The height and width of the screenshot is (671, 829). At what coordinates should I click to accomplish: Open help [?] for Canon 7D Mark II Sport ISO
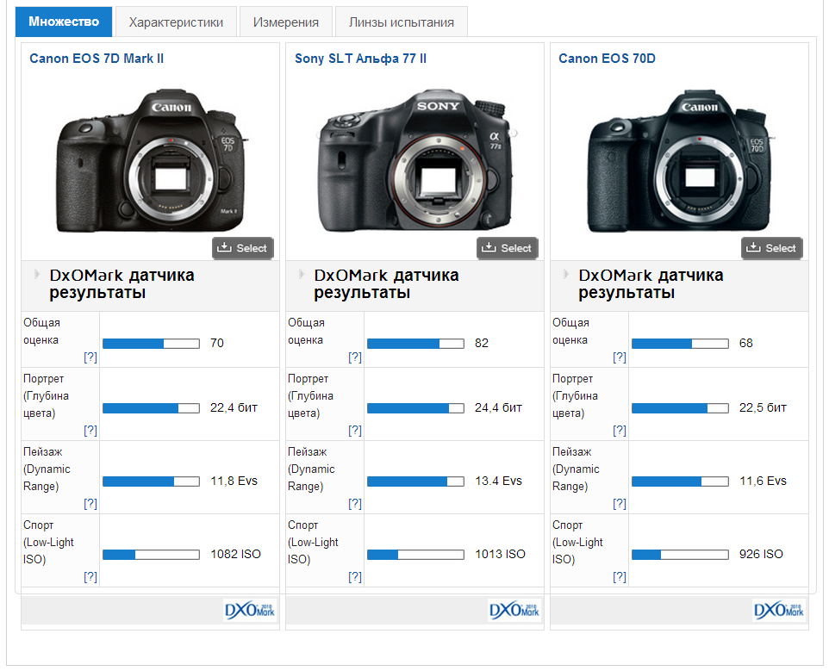click(90, 576)
